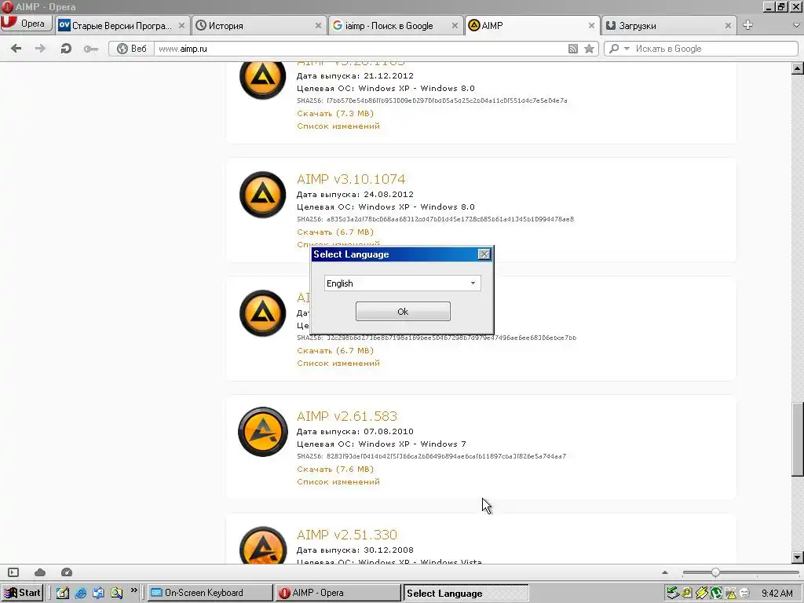Click Дата выпуска: 24.08.2012 text
The width and height of the screenshot is (804, 603).
point(355,195)
